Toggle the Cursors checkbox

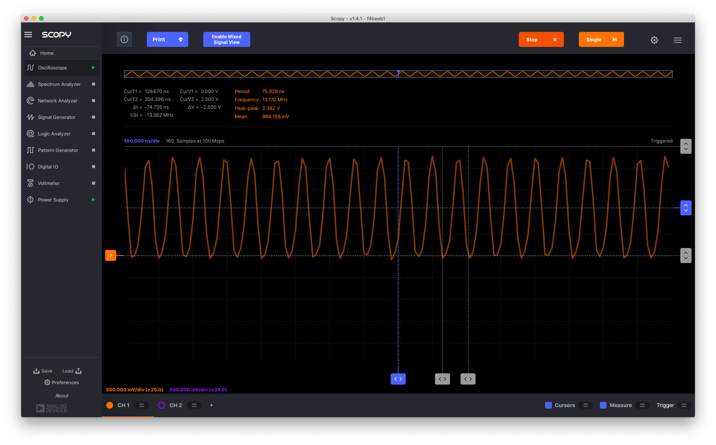tap(548, 405)
